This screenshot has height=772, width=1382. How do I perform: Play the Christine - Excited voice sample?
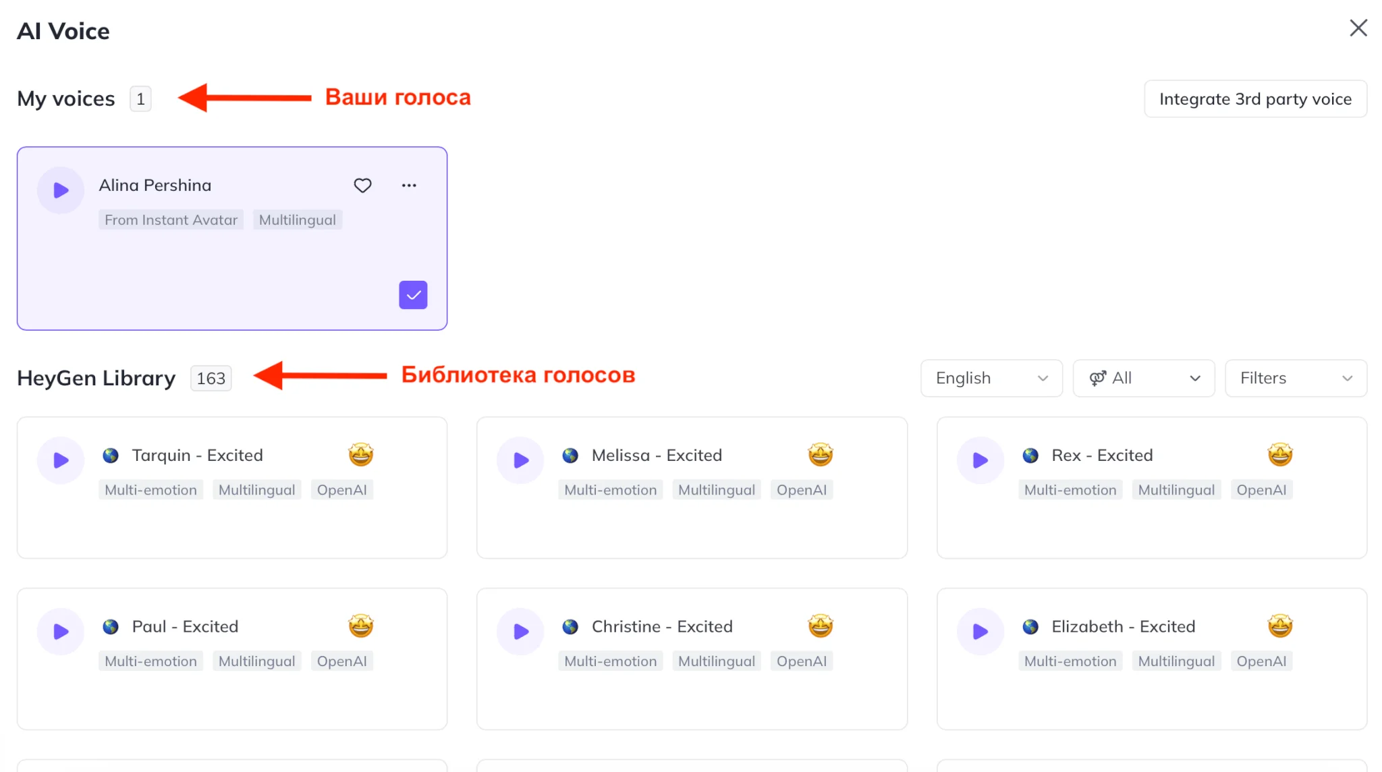click(x=520, y=632)
